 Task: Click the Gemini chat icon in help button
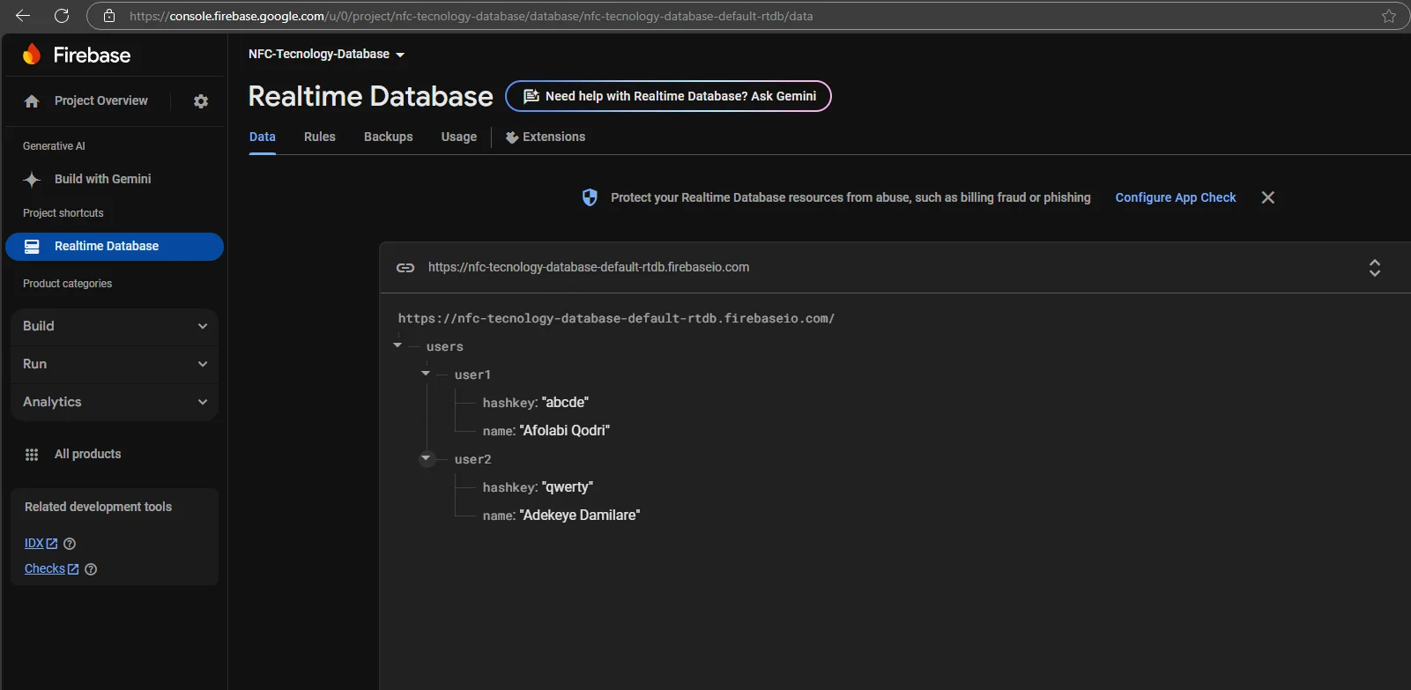[531, 97]
